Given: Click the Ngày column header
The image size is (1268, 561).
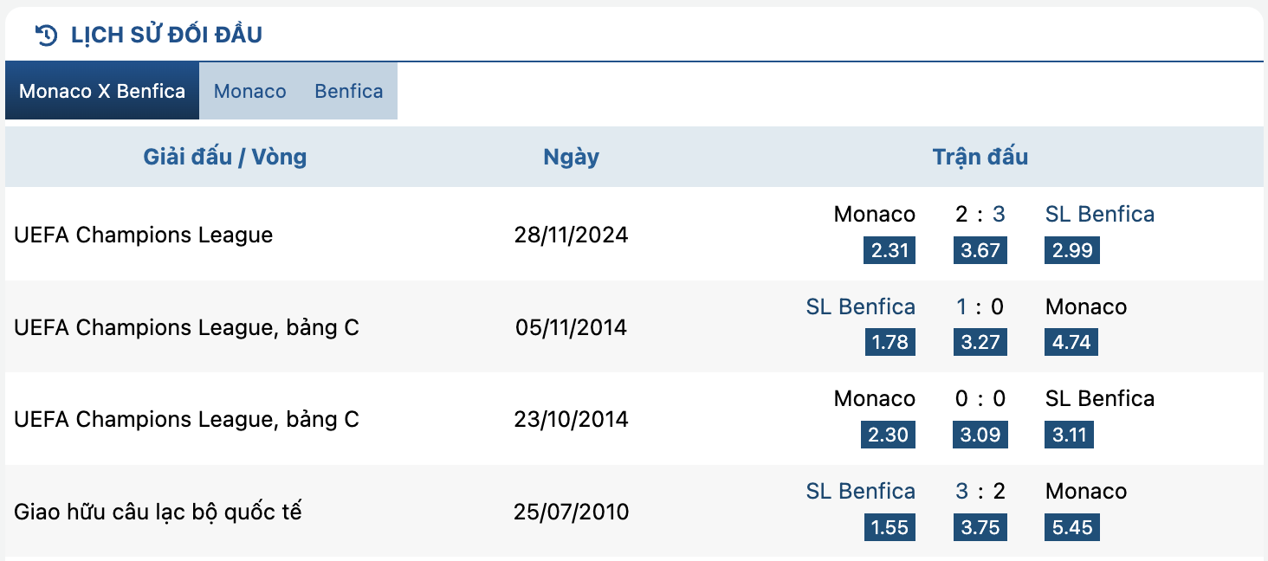Looking at the screenshot, I should (572, 157).
